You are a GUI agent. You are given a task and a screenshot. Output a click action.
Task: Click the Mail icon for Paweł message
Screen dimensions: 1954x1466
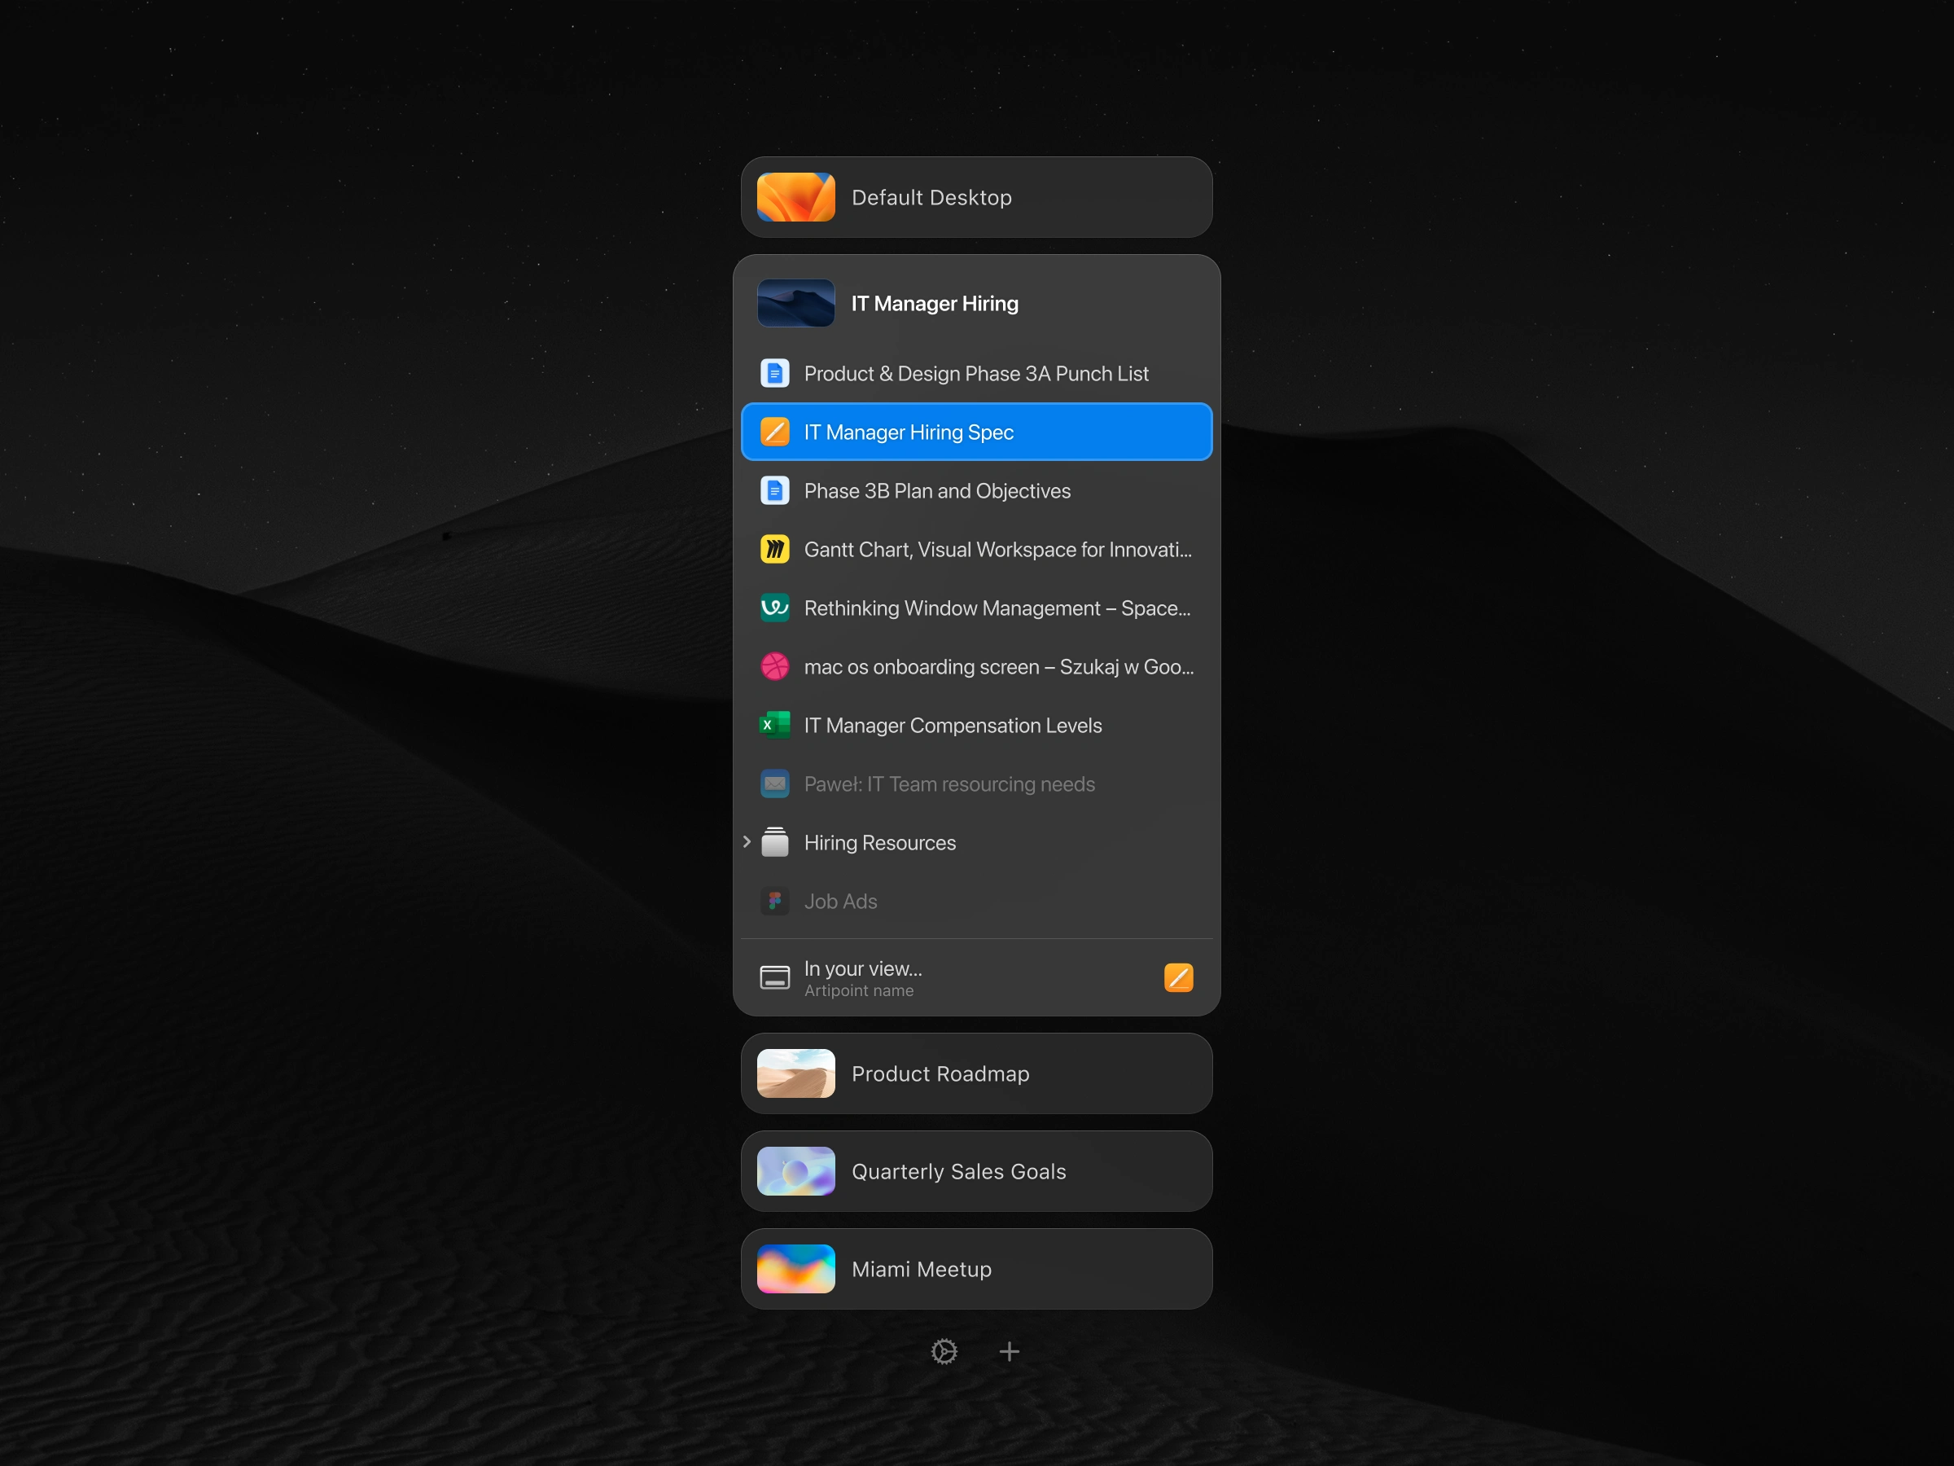tap(775, 783)
